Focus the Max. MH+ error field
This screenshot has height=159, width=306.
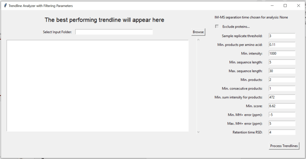tap(282, 123)
